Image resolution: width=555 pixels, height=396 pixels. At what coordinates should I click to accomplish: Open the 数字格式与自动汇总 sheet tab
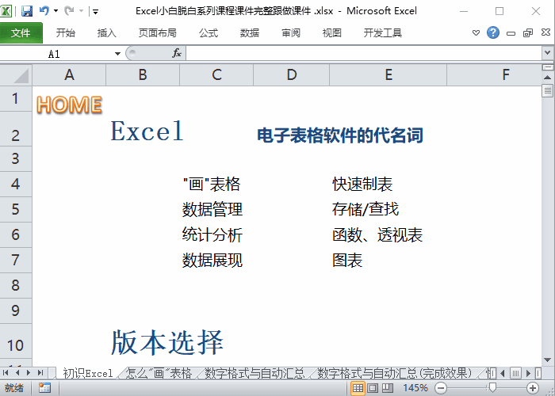pyautogui.click(x=255, y=373)
